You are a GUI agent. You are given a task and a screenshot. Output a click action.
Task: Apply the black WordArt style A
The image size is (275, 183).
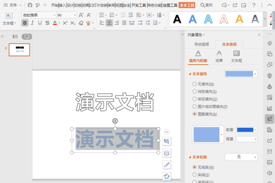[177, 19]
